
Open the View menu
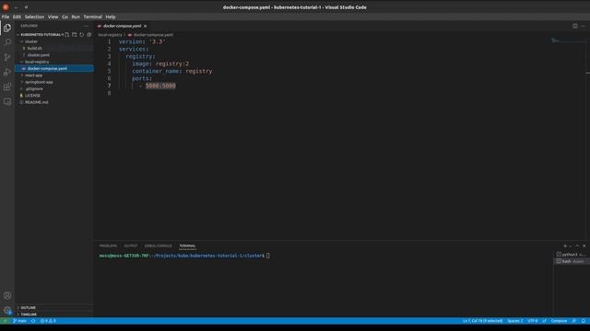coord(53,17)
